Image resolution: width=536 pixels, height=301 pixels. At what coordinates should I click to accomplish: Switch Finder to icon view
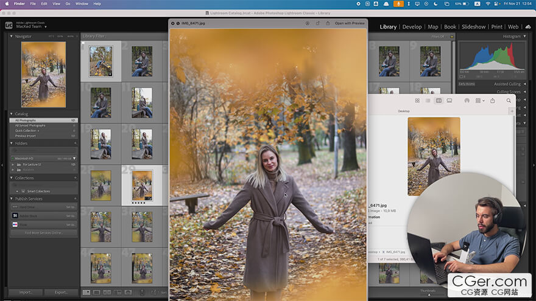[417, 100]
